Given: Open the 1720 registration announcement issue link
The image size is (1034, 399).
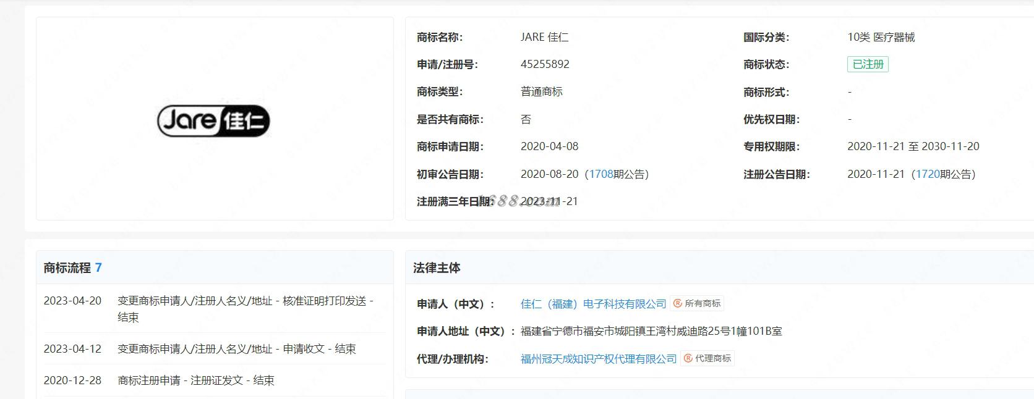Looking at the screenshot, I should pos(928,174).
